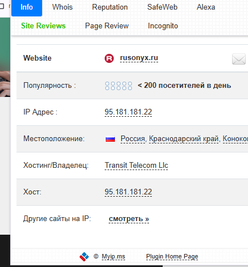Click the popularity rating circles icon
This screenshot has width=248, height=267.
(118, 86)
